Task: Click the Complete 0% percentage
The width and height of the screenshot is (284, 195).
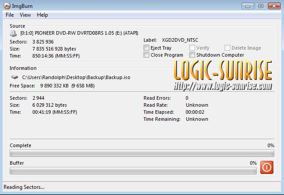Action: pos(271,145)
